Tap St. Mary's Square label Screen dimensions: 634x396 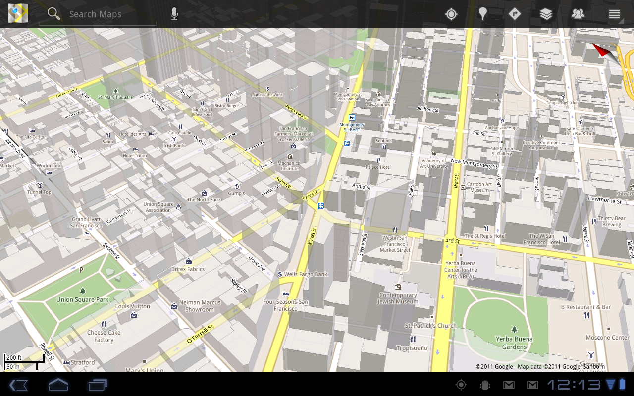(115, 97)
